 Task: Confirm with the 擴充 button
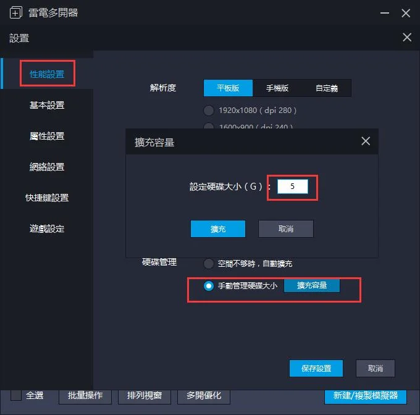218,228
